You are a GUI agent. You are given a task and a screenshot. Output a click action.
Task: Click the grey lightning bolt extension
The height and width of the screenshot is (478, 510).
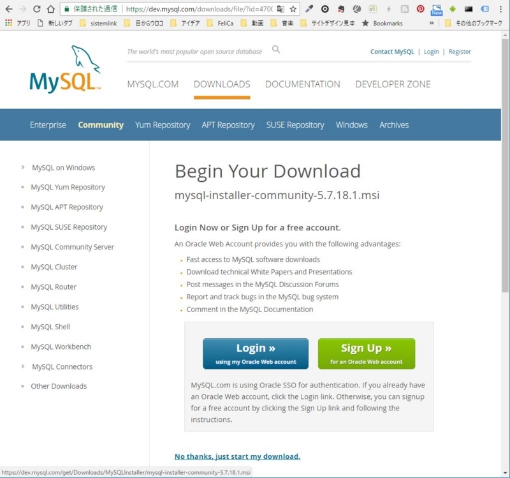(x=389, y=9)
